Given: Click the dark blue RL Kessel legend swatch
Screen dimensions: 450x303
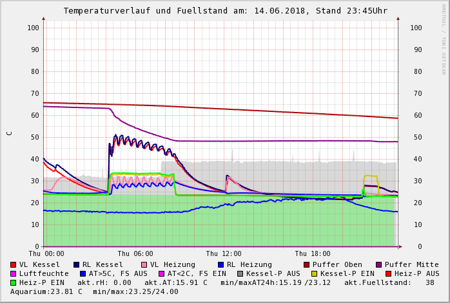Looking at the screenshot, I should coord(77,264).
